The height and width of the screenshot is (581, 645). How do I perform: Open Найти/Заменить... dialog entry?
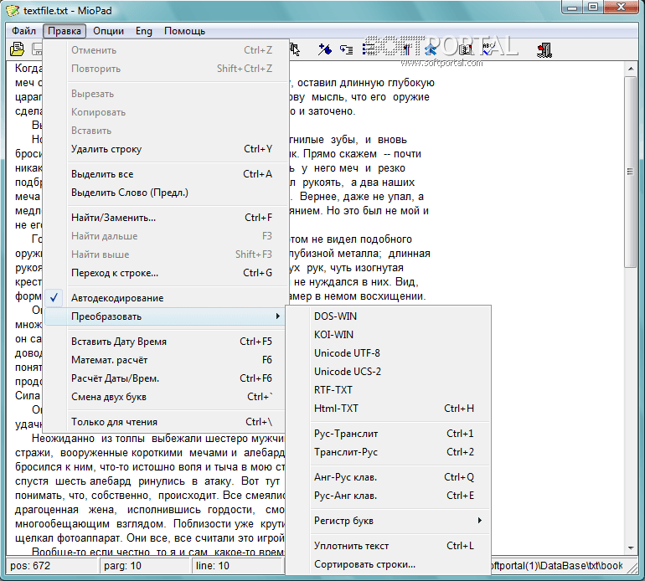(166, 218)
